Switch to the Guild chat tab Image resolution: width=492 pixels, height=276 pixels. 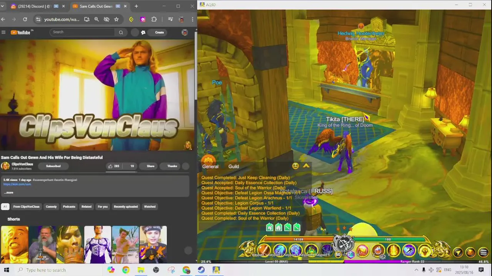[x=234, y=166]
